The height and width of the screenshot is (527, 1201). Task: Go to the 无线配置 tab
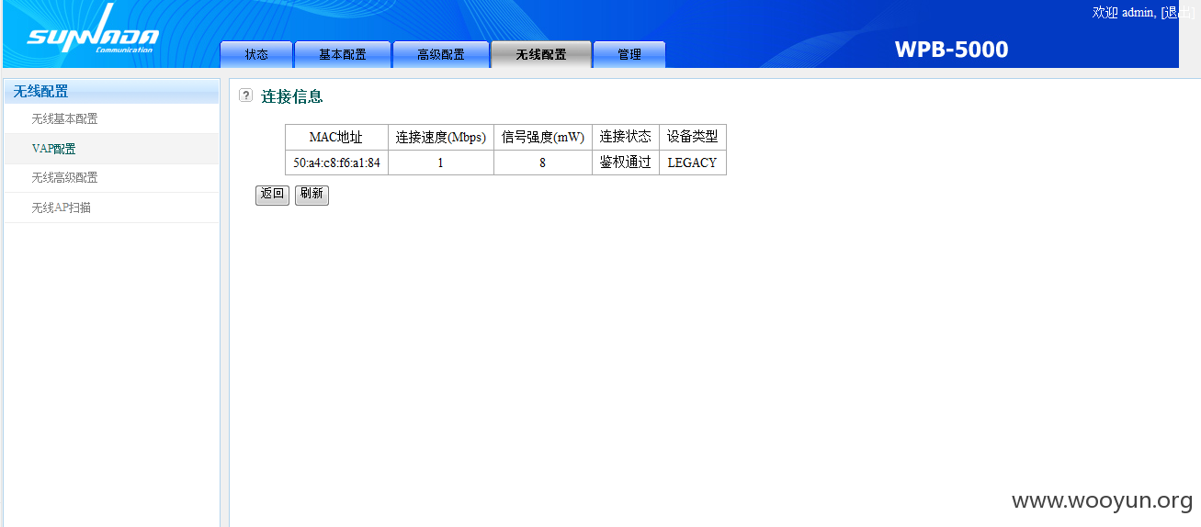[x=541, y=54]
